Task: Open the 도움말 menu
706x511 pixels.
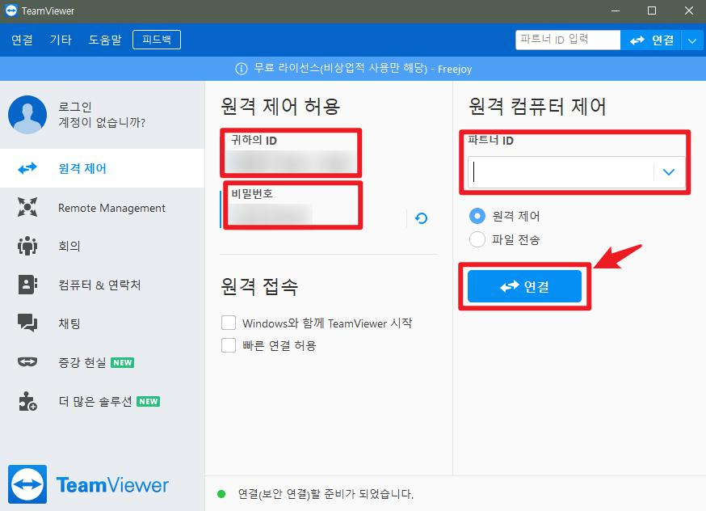Action: click(x=105, y=40)
